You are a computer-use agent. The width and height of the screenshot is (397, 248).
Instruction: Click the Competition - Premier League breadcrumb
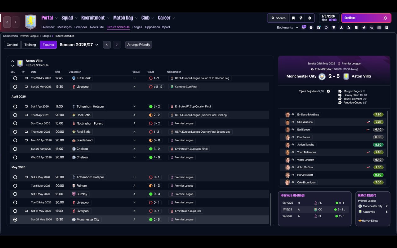[21, 36]
